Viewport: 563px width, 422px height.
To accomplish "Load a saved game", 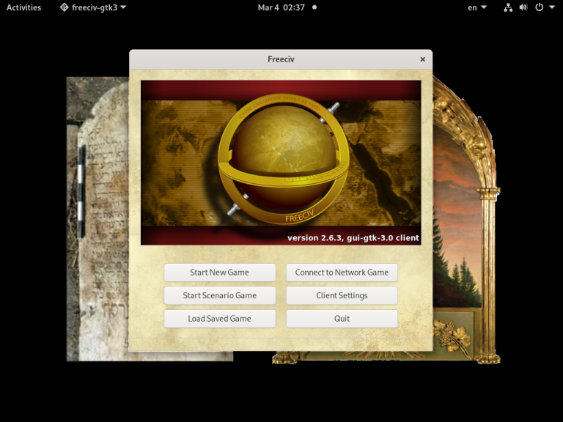I will tap(220, 318).
